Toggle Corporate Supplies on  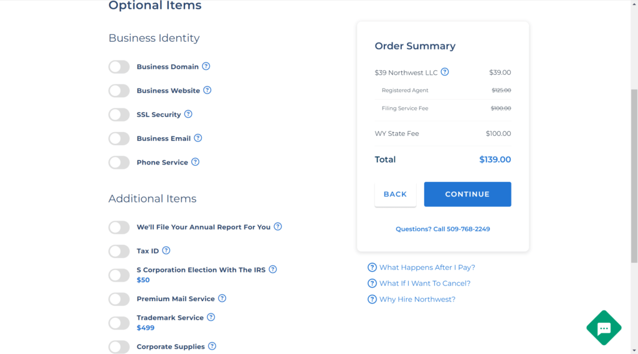tap(119, 347)
